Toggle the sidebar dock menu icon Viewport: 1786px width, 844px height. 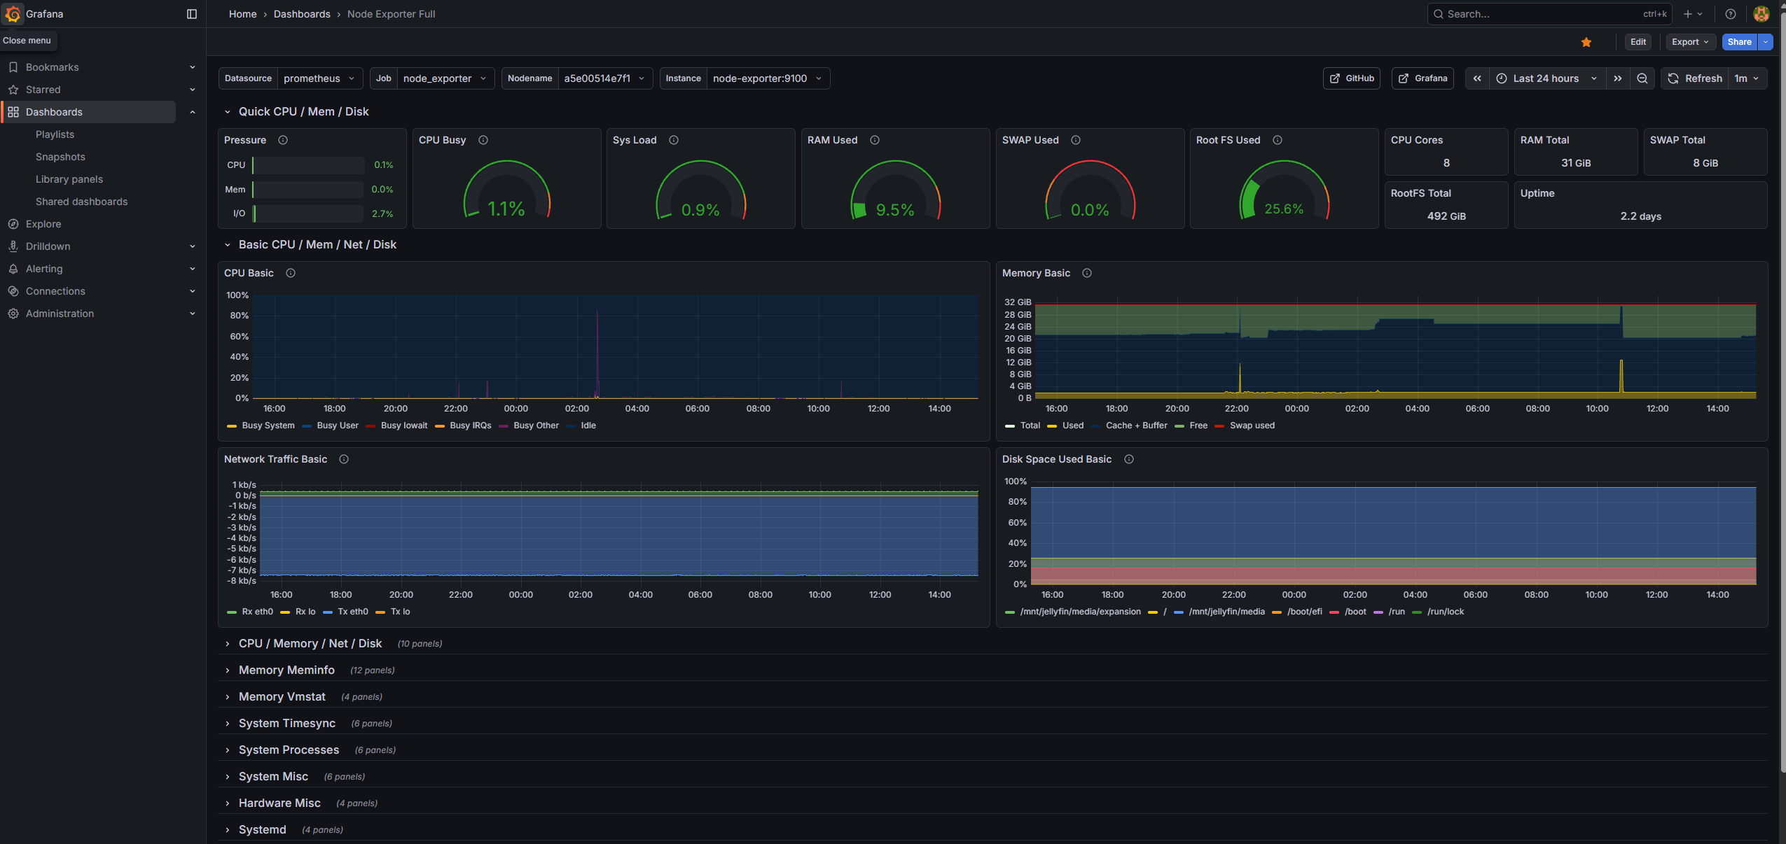click(x=192, y=14)
